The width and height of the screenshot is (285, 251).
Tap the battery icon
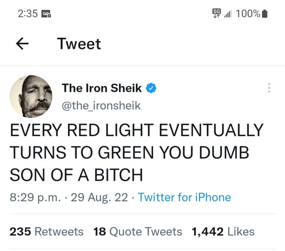[264, 14]
